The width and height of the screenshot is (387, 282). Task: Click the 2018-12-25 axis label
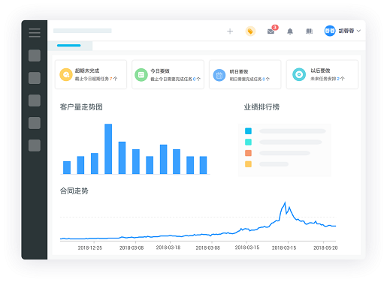pyautogui.click(x=90, y=247)
